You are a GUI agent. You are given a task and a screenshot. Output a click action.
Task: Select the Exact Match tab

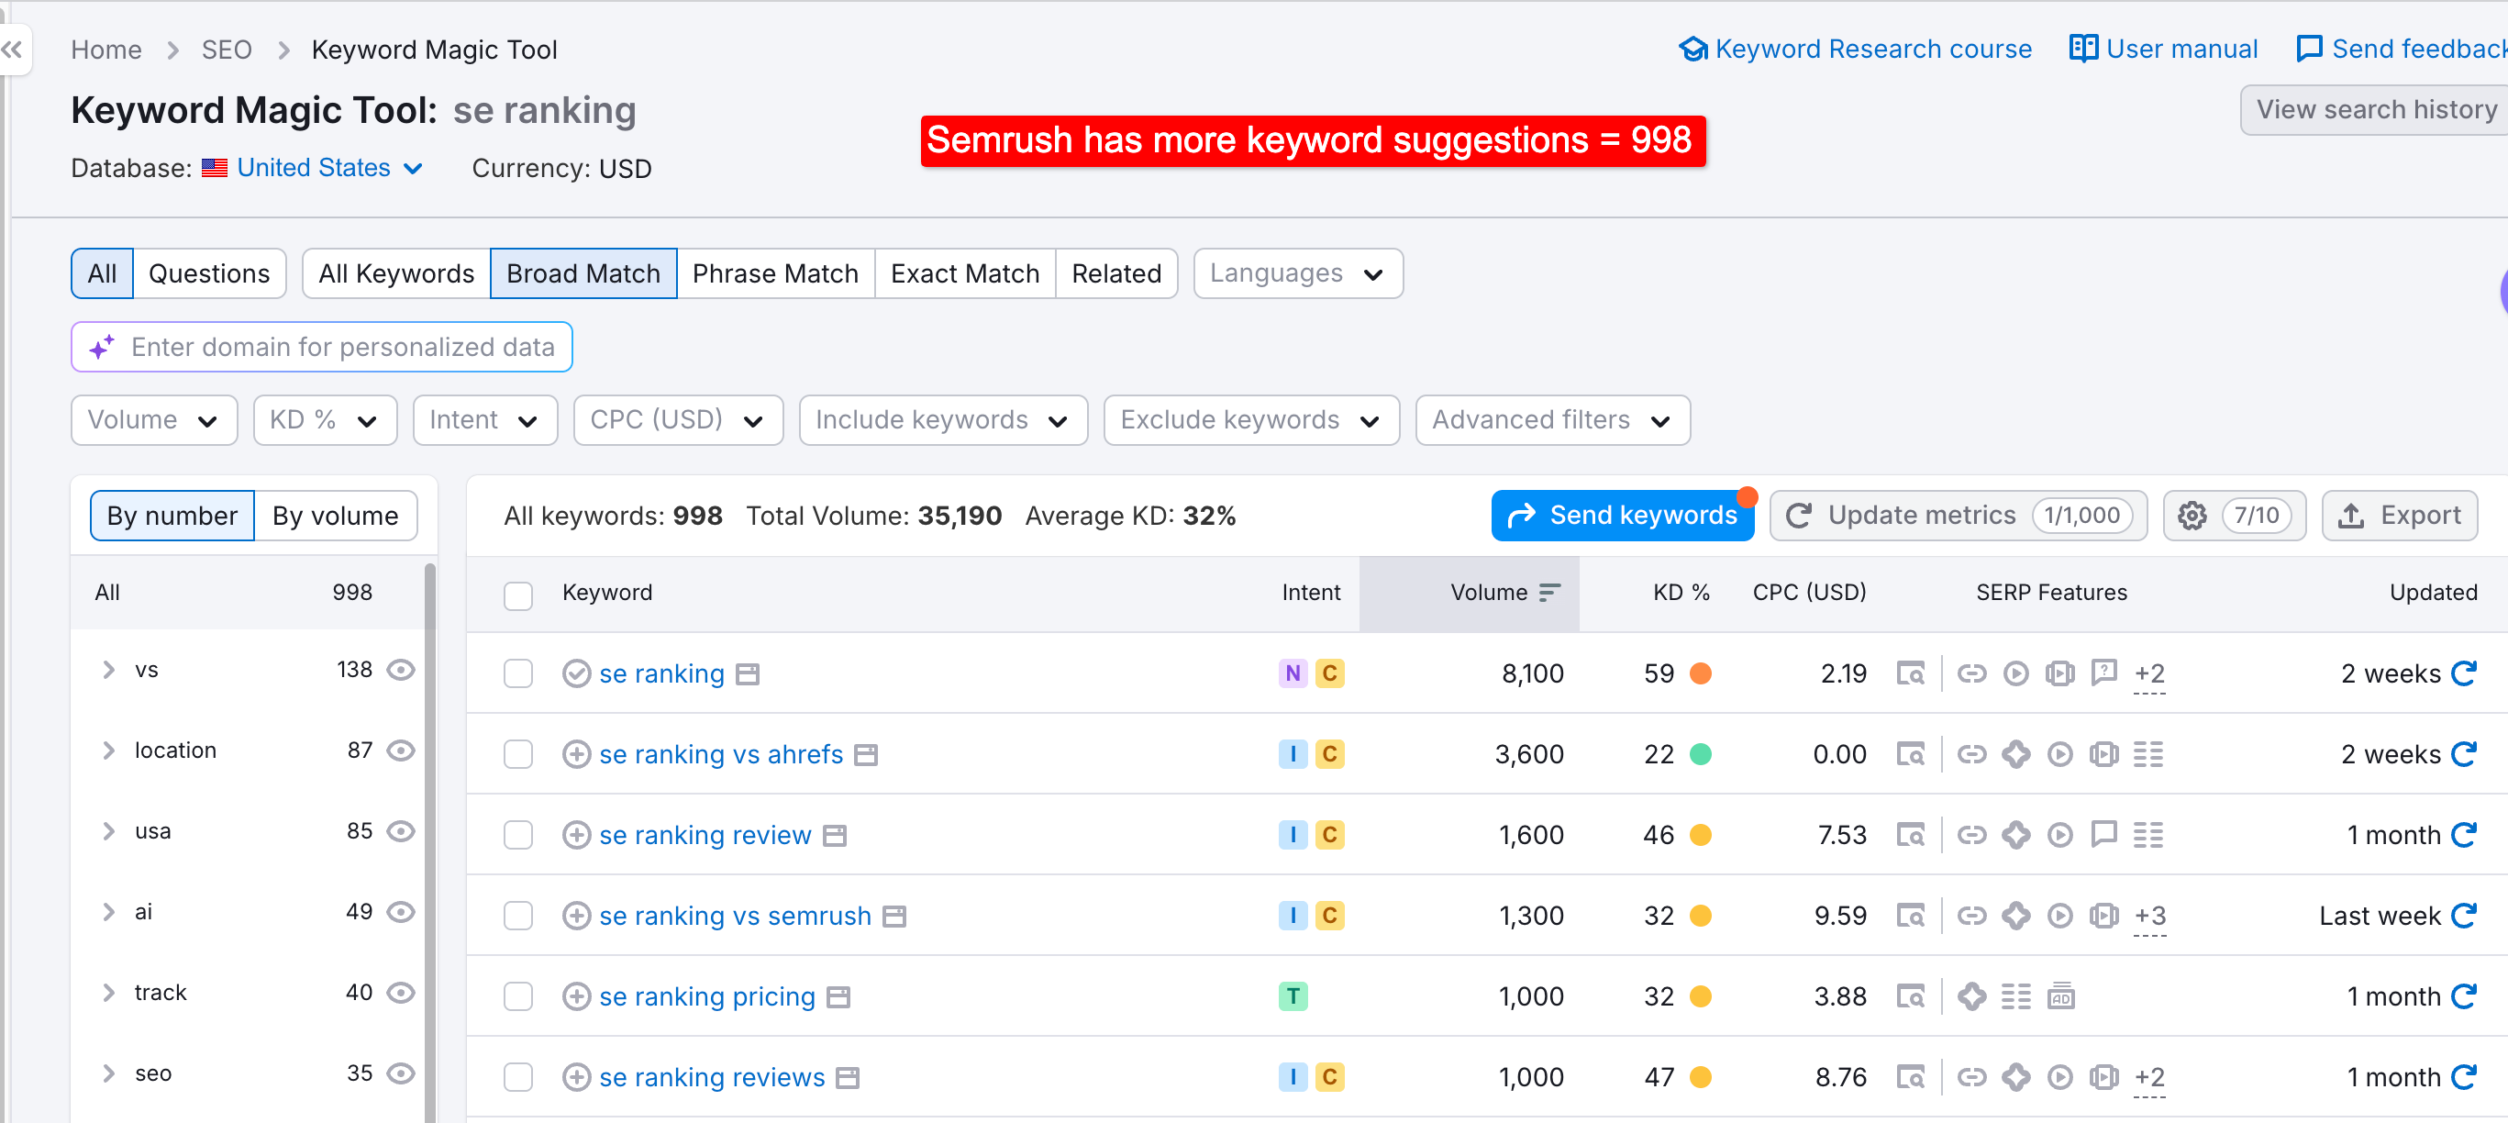[965, 273]
